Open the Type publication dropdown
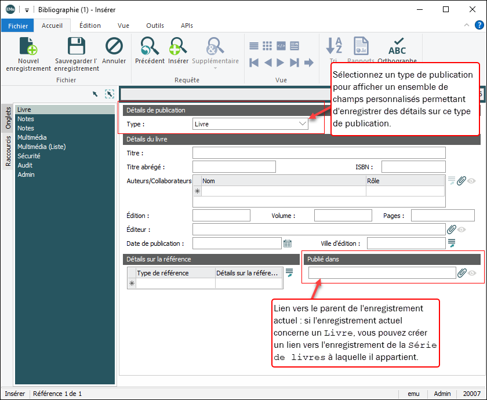487x400 pixels. coord(302,123)
